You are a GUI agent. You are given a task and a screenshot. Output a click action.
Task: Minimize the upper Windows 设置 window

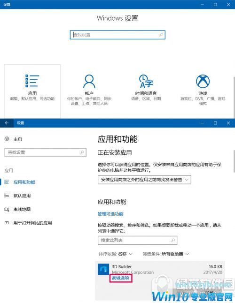[202, 4]
